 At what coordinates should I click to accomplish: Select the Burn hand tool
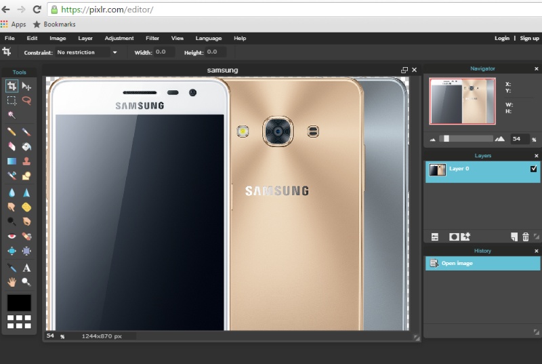[x=26, y=222]
